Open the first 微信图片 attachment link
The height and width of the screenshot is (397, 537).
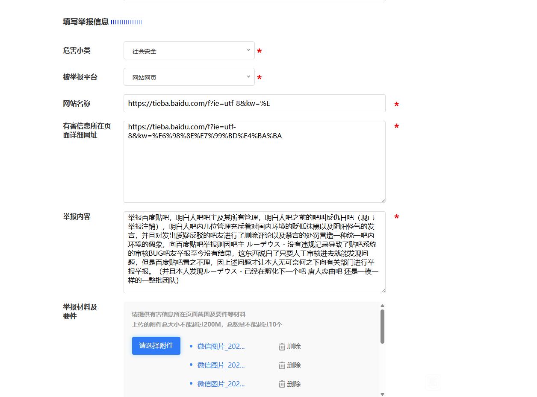(221, 347)
